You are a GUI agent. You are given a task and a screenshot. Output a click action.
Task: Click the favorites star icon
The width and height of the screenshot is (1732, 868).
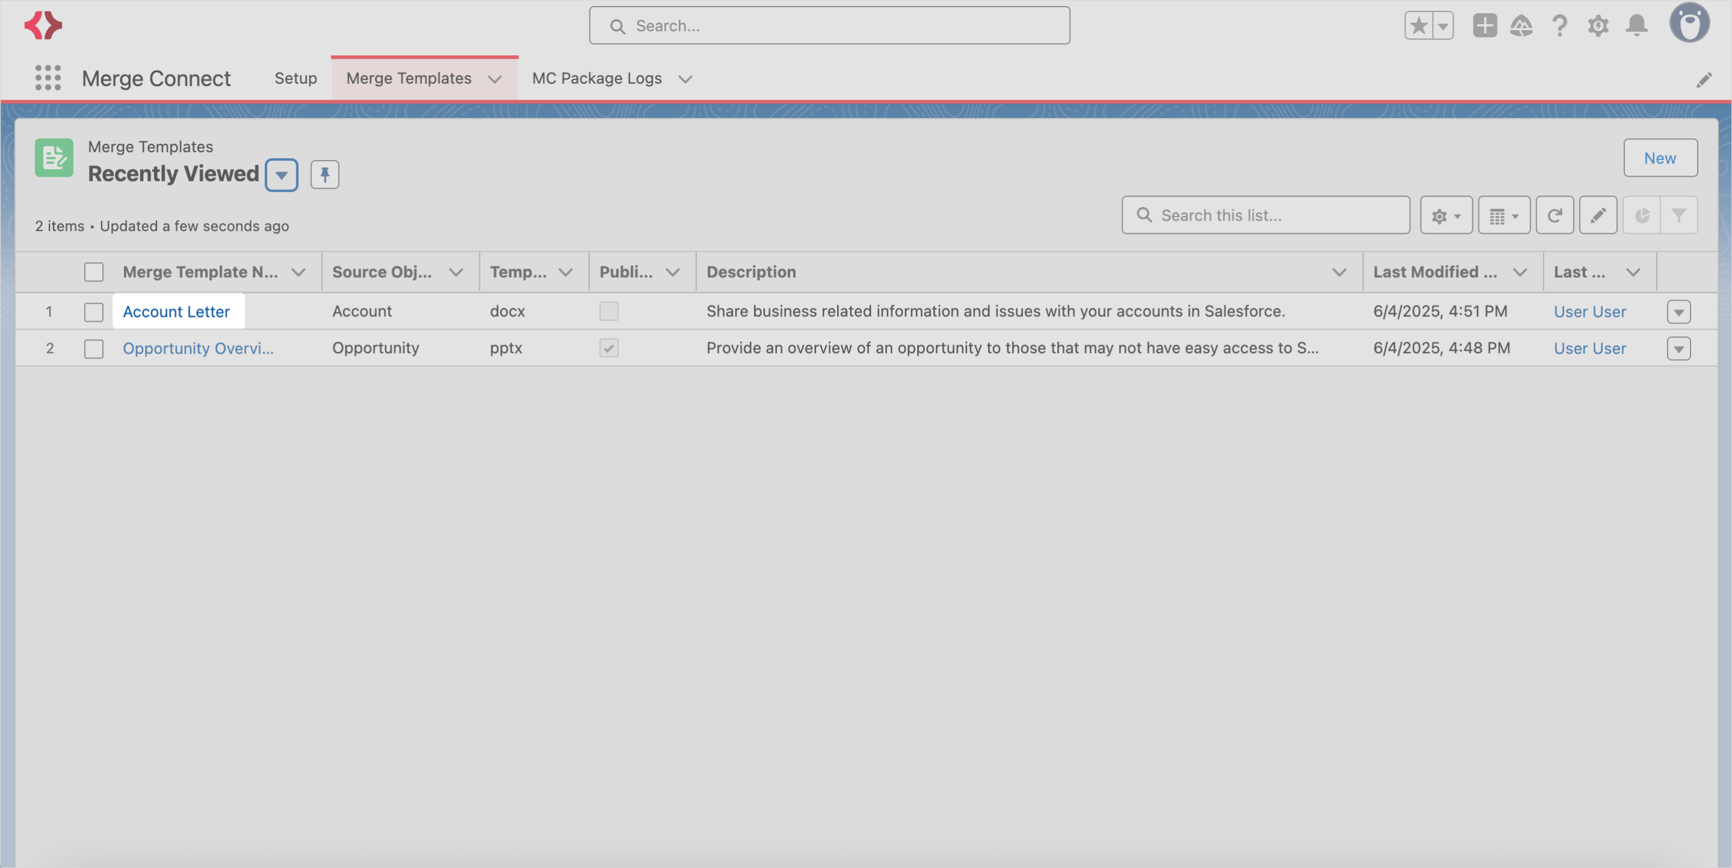[x=1419, y=25]
